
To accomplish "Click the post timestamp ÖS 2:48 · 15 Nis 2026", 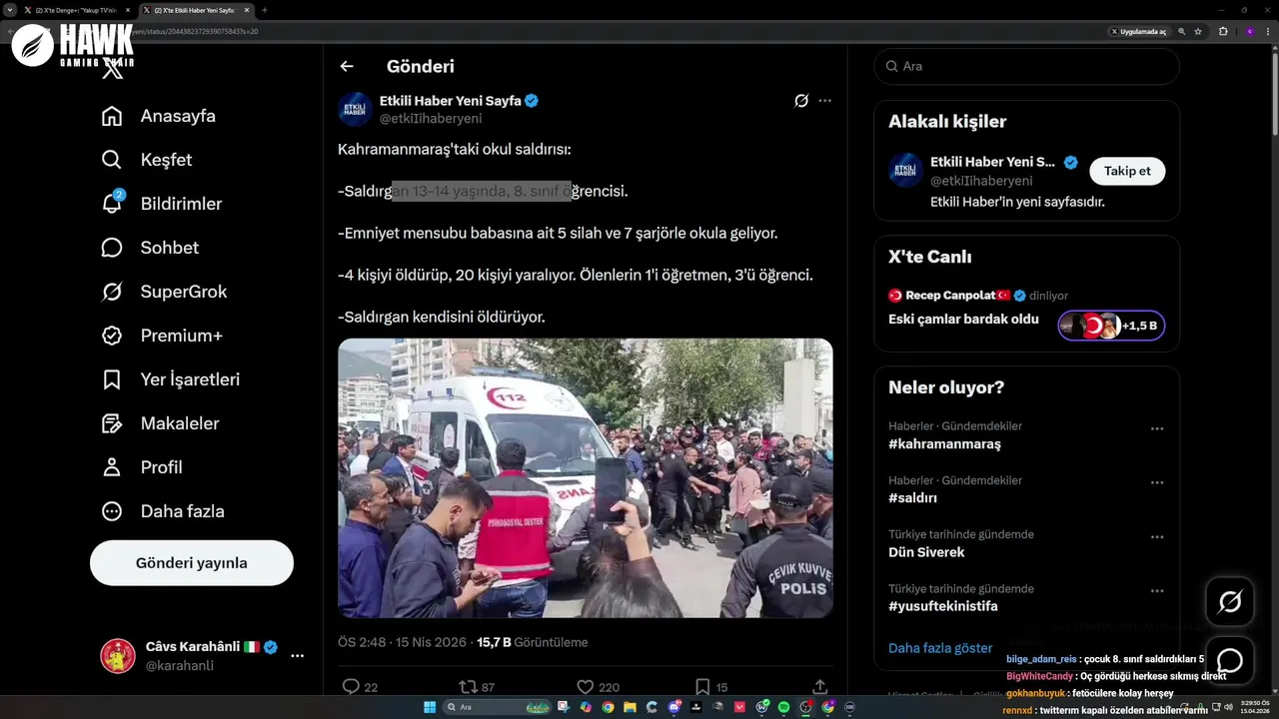I will (402, 642).
